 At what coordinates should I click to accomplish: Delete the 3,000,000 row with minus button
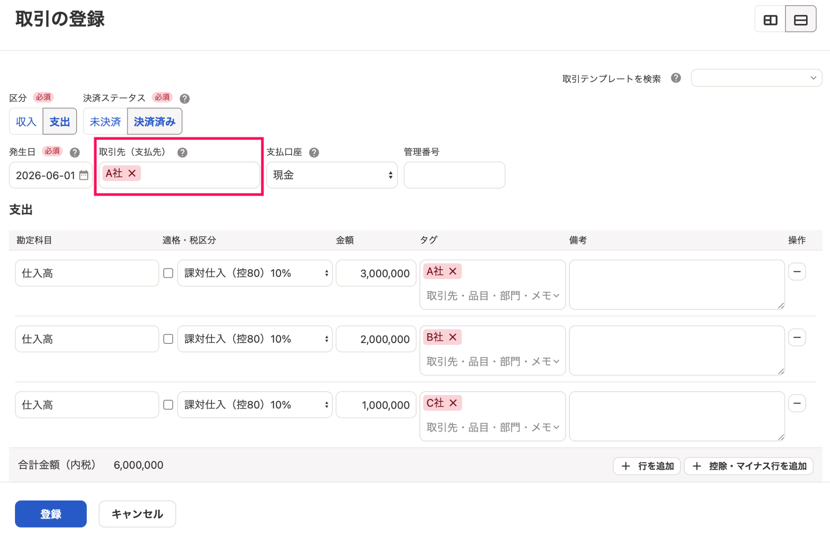(797, 272)
